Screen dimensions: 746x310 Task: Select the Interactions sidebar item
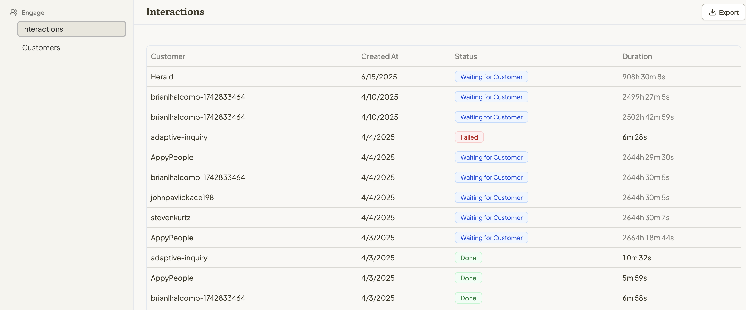click(71, 29)
